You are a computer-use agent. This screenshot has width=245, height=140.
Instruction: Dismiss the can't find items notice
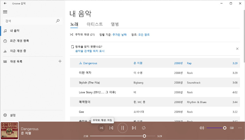237,49
